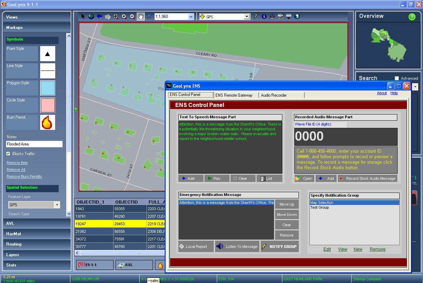Click the globe full-extent icon

tap(91, 17)
